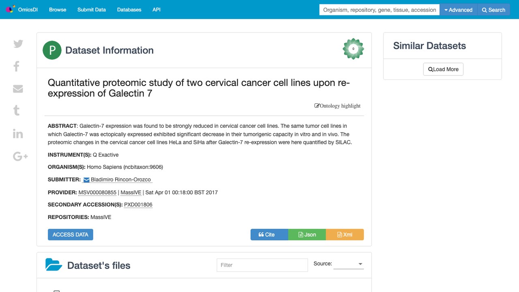Click the ACCESS DATA button
Viewport: 519px width, 292px height.
tap(71, 234)
